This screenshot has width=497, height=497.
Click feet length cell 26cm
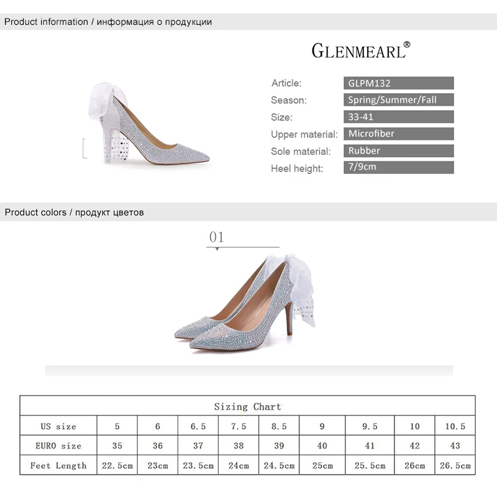[x=414, y=465]
